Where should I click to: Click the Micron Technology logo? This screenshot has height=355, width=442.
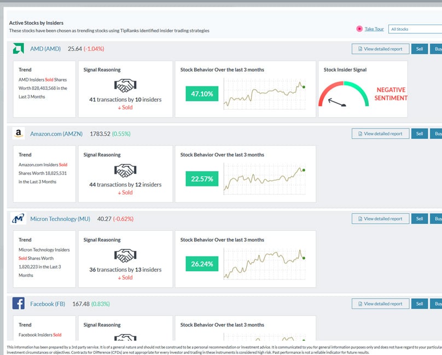18,219
